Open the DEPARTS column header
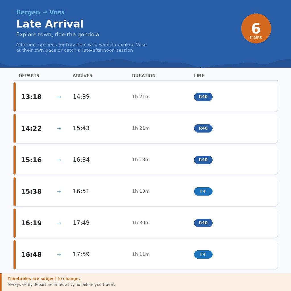The height and width of the screenshot is (291, 291). [29, 76]
